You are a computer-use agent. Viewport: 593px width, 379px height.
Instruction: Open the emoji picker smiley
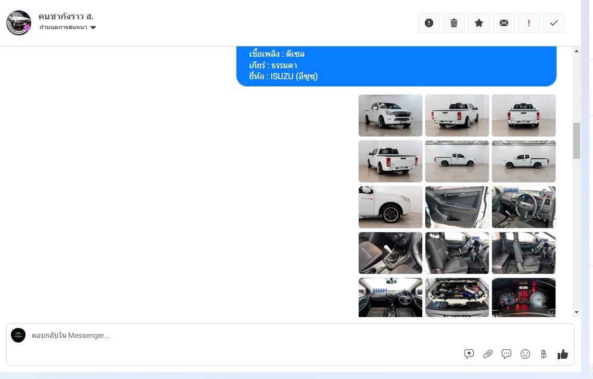tap(525, 354)
